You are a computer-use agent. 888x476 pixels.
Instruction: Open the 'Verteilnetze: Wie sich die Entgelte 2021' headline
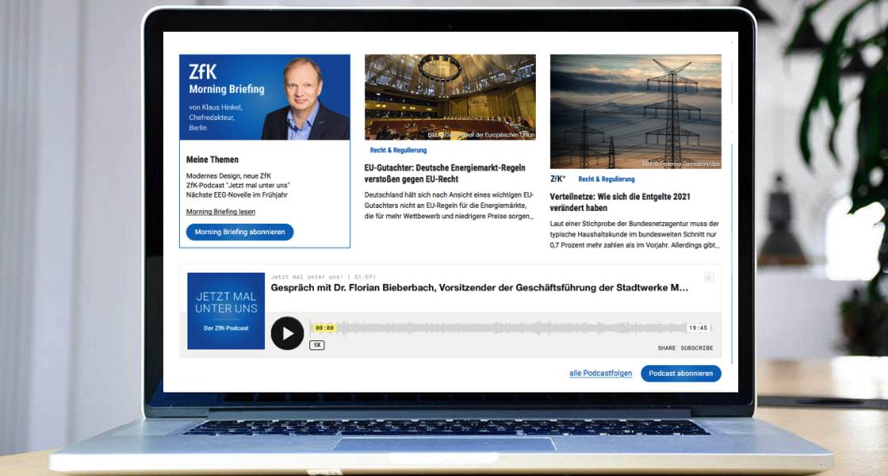tap(619, 202)
